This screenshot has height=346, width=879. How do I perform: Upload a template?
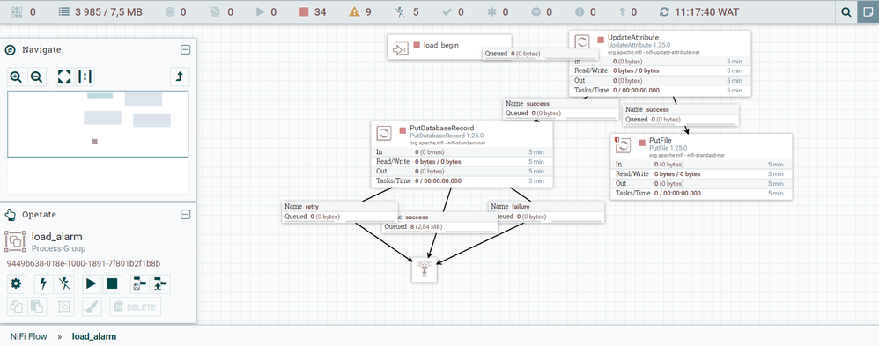[160, 284]
